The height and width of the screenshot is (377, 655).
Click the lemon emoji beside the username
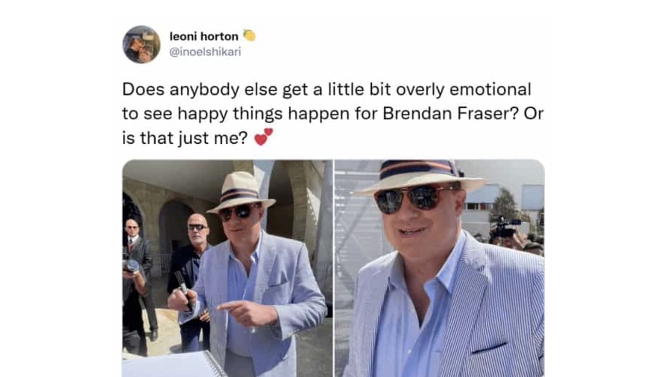pos(249,36)
